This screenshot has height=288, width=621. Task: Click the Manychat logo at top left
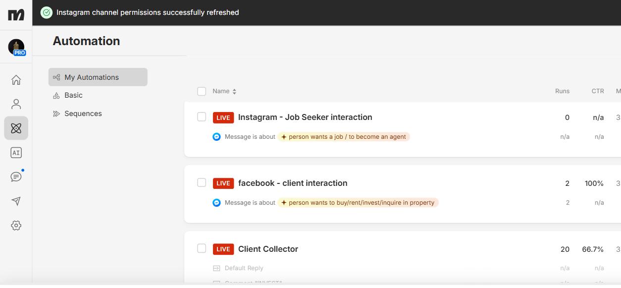(16, 15)
